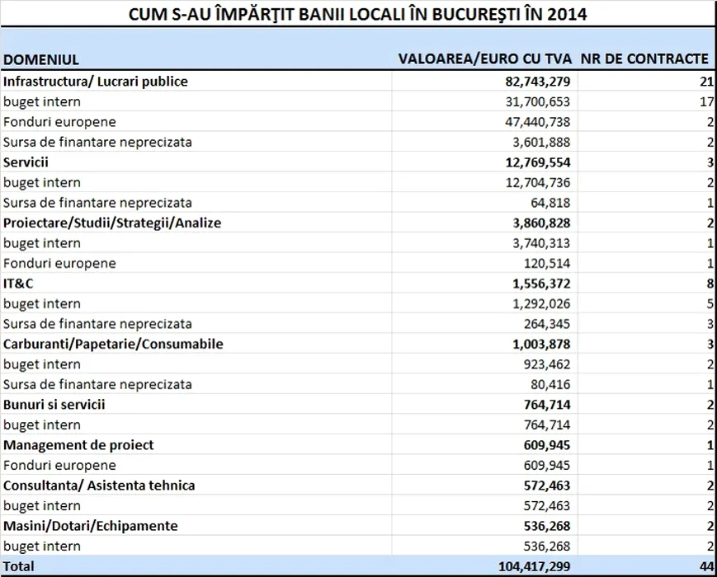Screen dimensions: 717x577
Task: Select the 12,704,736 buget intern value
Action: pos(535,182)
